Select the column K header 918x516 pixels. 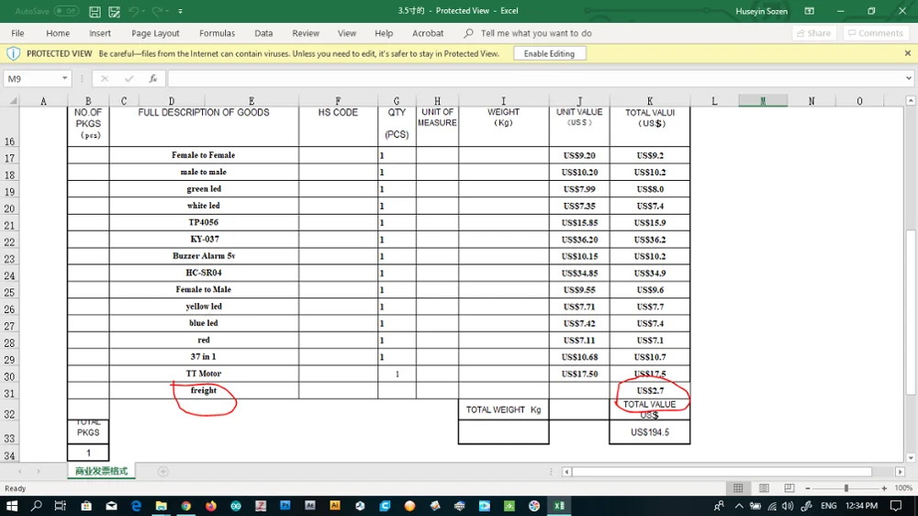coord(650,101)
